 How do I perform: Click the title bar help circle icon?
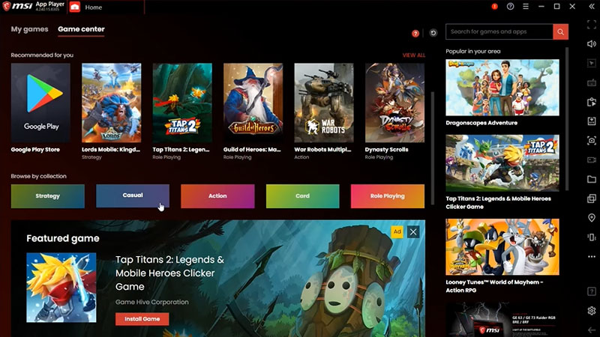[510, 7]
